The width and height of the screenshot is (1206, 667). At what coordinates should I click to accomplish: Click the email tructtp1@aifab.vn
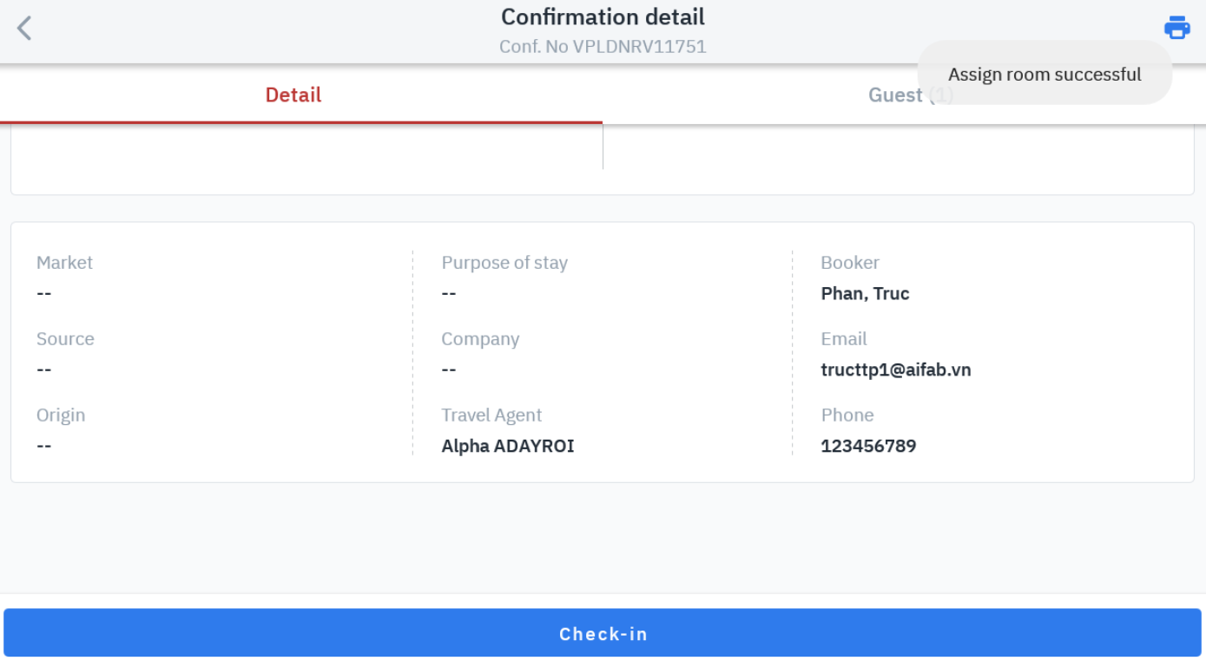tap(895, 369)
